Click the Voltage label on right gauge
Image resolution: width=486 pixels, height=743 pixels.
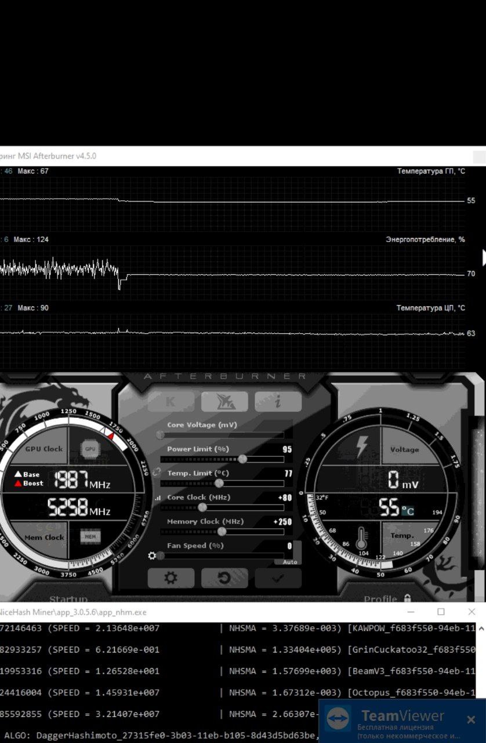[404, 449]
